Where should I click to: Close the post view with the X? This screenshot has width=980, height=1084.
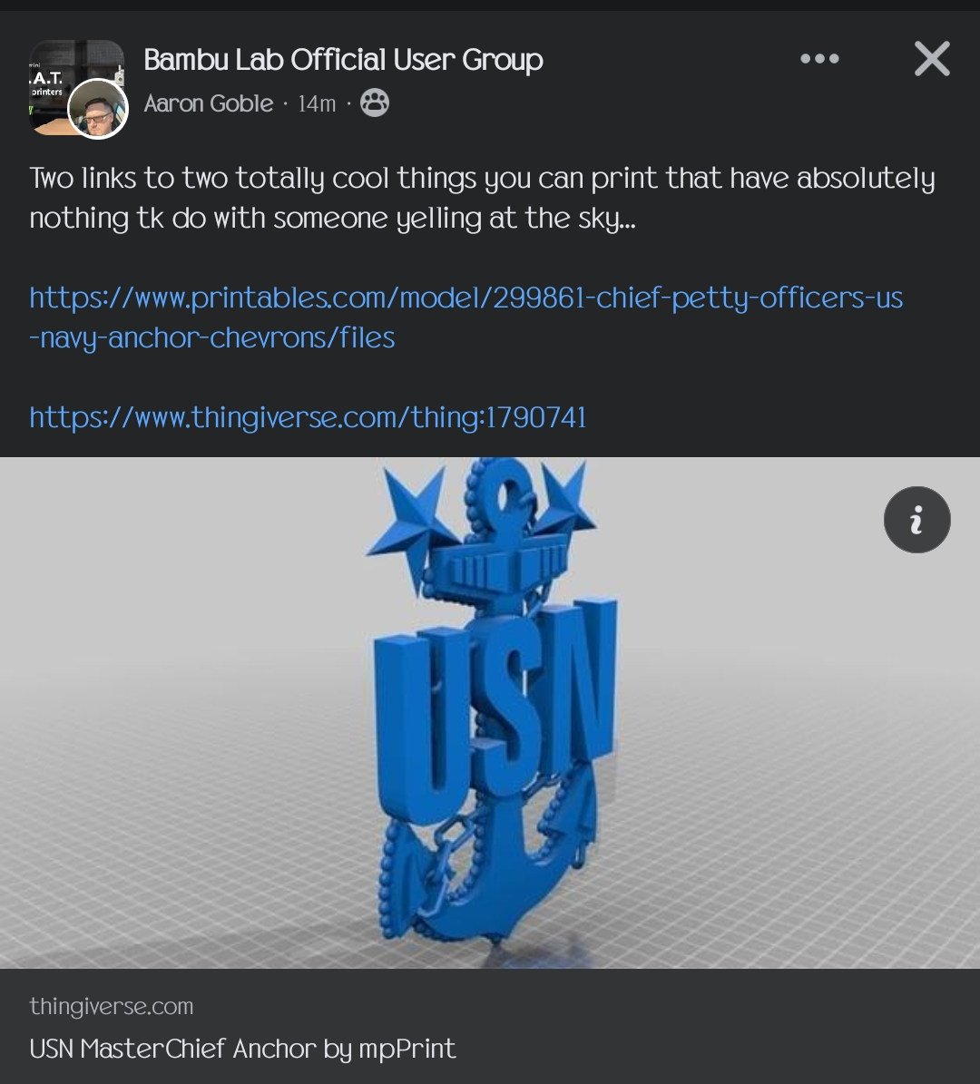[x=932, y=59]
